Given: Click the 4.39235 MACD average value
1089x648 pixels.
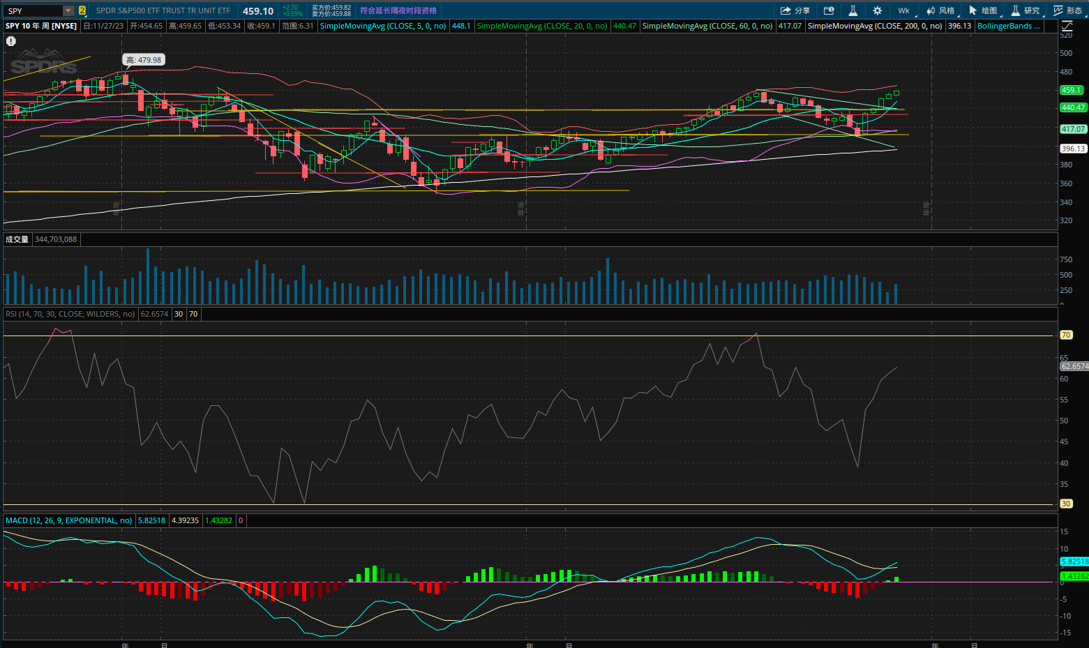Looking at the screenshot, I should (186, 520).
